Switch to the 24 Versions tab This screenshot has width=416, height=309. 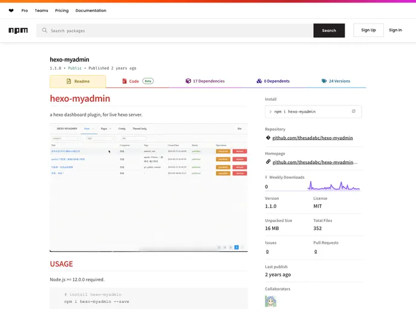point(336,81)
